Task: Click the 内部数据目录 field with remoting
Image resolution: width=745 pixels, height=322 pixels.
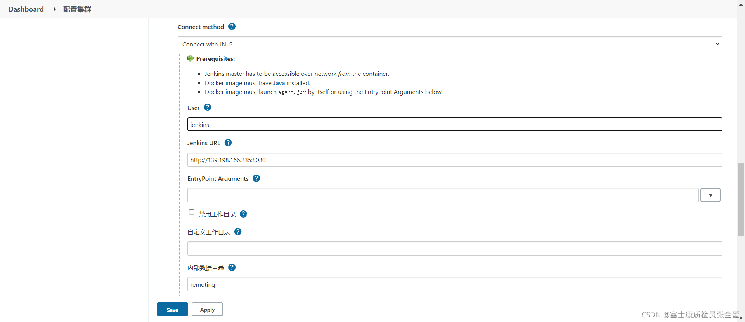Action: [455, 284]
